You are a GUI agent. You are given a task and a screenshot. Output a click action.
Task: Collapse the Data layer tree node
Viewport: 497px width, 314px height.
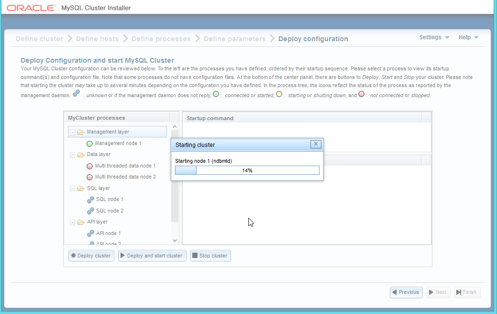click(73, 155)
